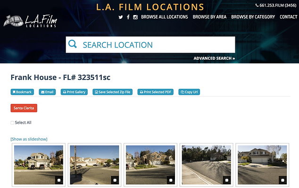Click the Santa Clarita area tag
Viewport: 299px width, 188px height.
(x=24, y=108)
